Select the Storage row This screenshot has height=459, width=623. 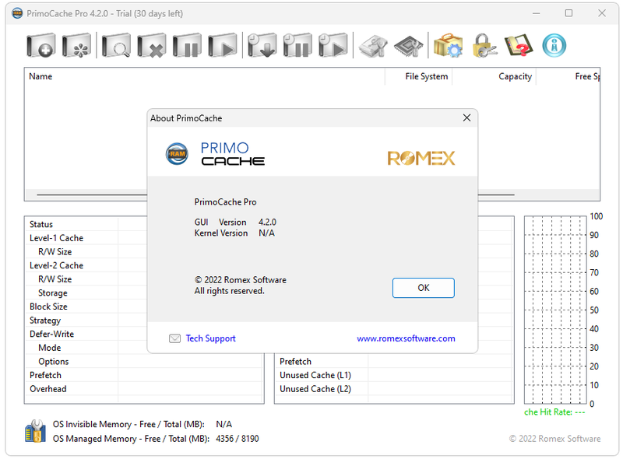tap(144, 293)
